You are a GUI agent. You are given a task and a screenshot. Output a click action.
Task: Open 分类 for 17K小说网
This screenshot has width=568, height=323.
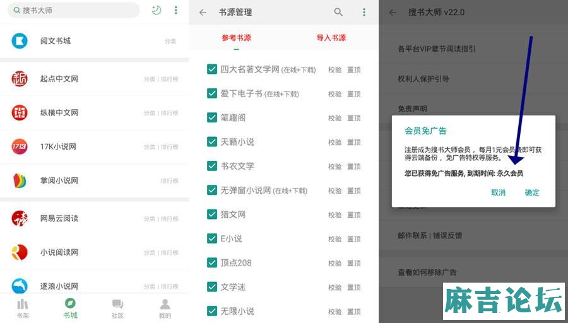click(149, 147)
